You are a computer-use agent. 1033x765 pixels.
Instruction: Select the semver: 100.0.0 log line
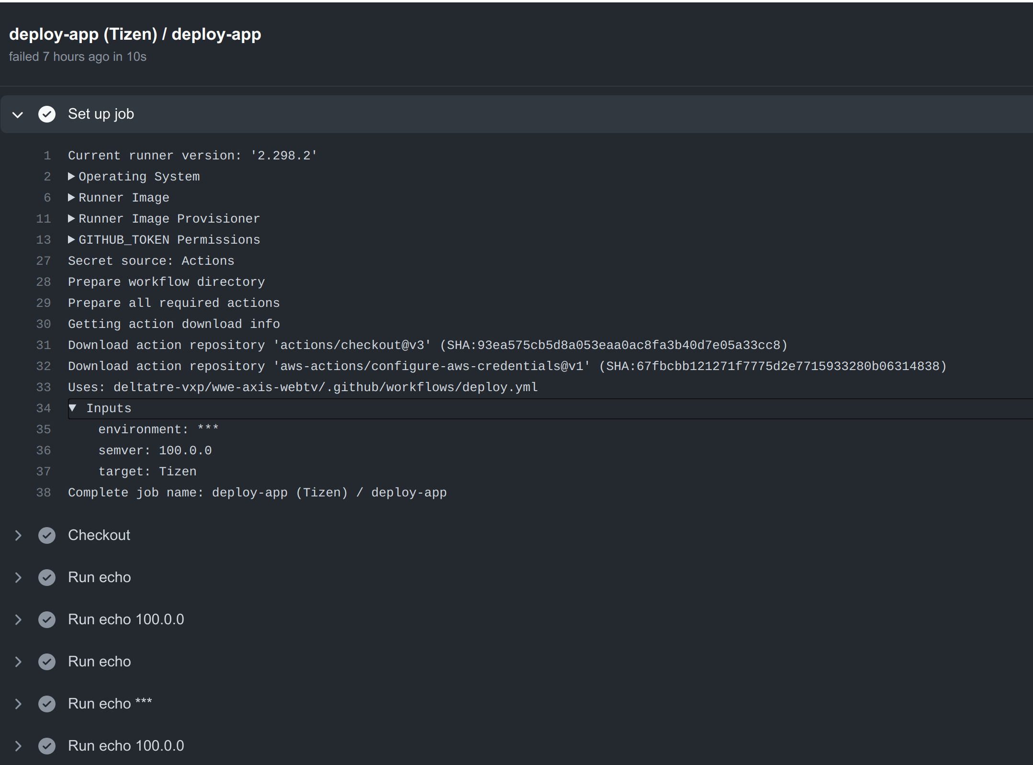pos(155,450)
